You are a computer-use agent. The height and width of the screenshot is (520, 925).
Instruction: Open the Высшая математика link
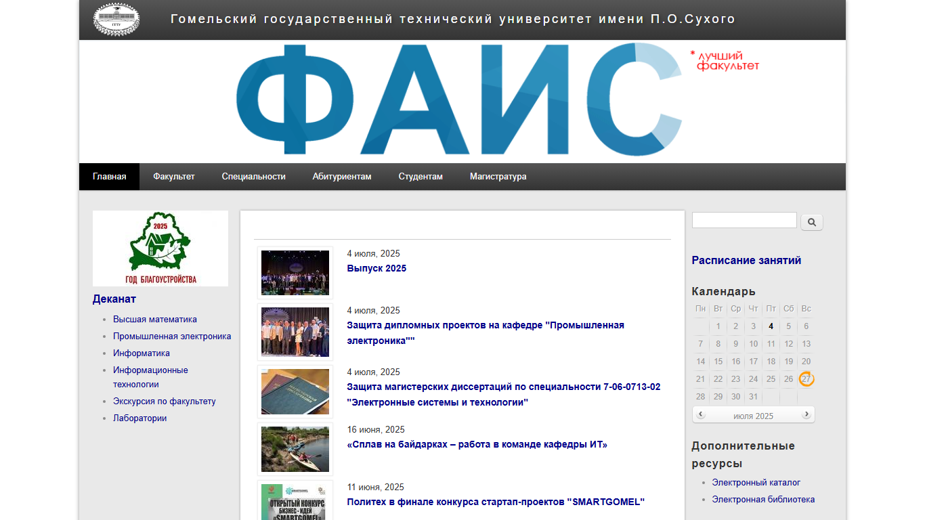(x=155, y=319)
